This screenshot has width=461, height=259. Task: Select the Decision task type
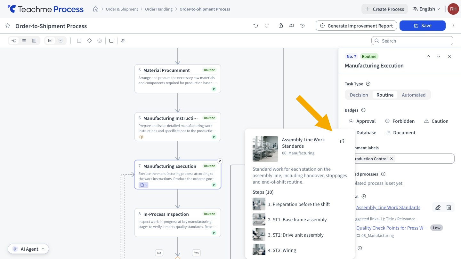pos(359,95)
